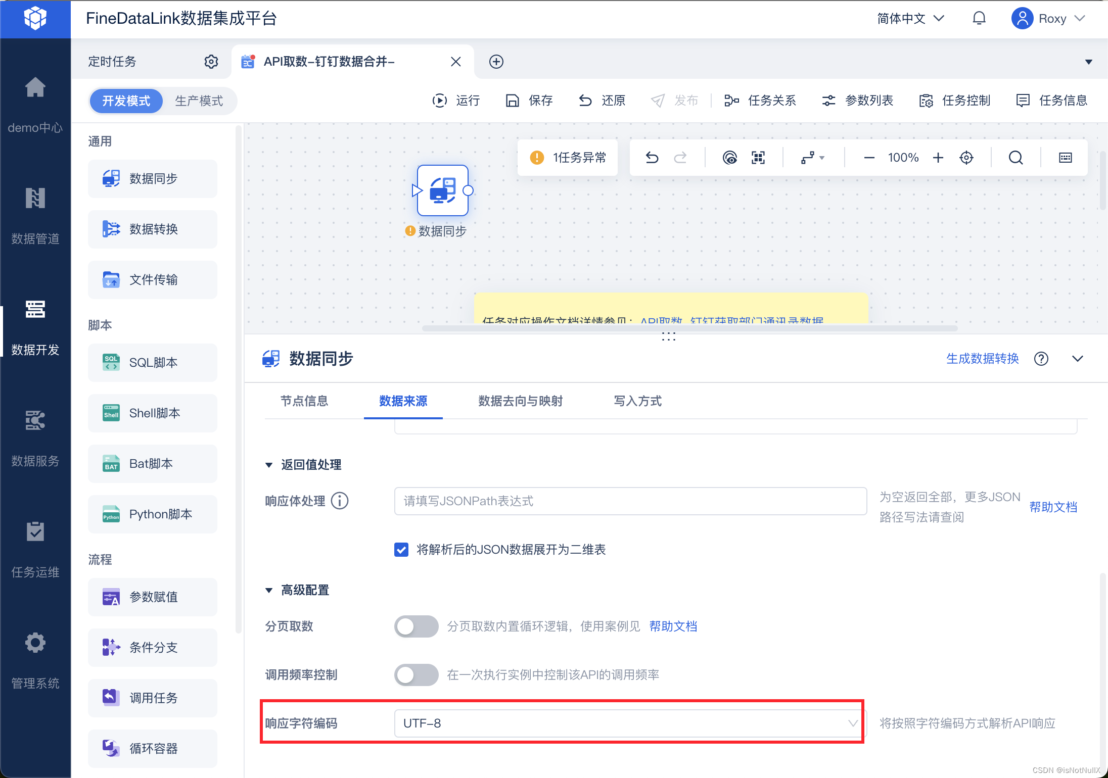The height and width of the screenshot is (778, 1108).
Task: Turn on call frequency control switch
Action: 416,675
